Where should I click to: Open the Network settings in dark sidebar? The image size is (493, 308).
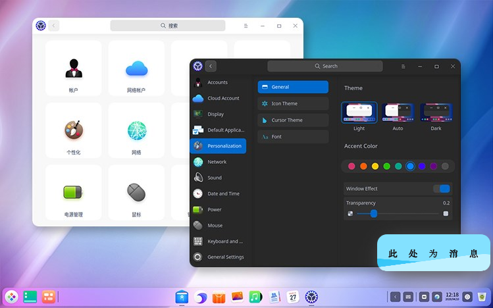(217, 162)
